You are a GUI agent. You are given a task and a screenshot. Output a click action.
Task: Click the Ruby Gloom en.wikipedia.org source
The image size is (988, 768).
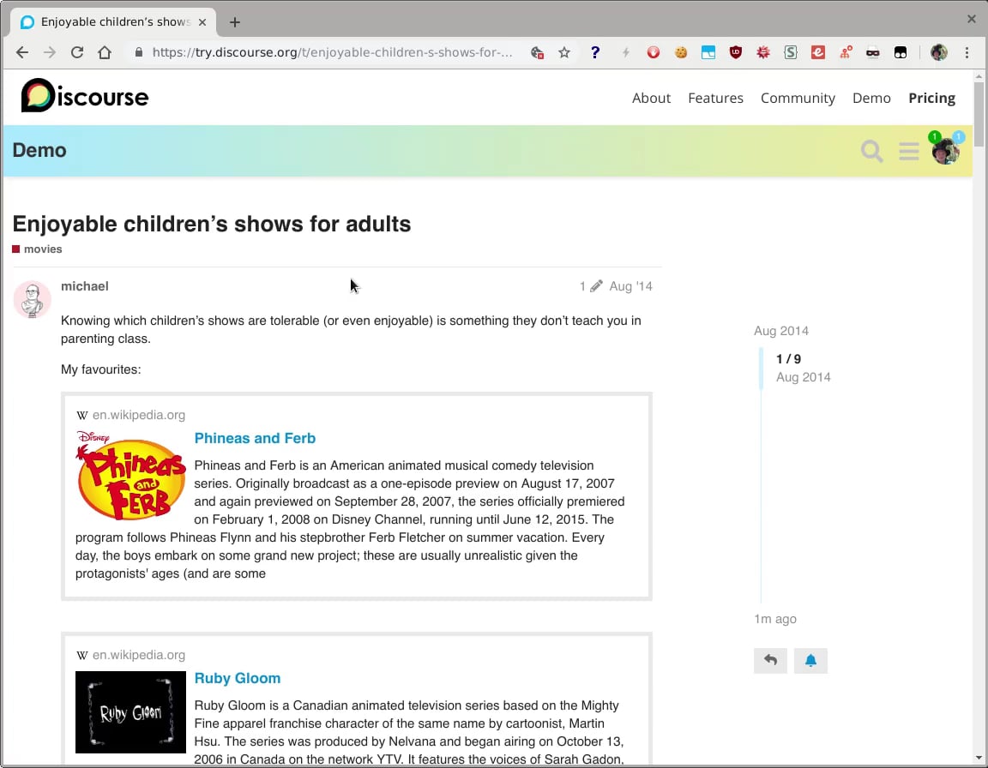pos(139,655)
